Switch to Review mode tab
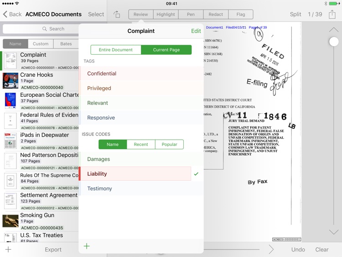Screen dimensions: 342x257 [141, 15]
